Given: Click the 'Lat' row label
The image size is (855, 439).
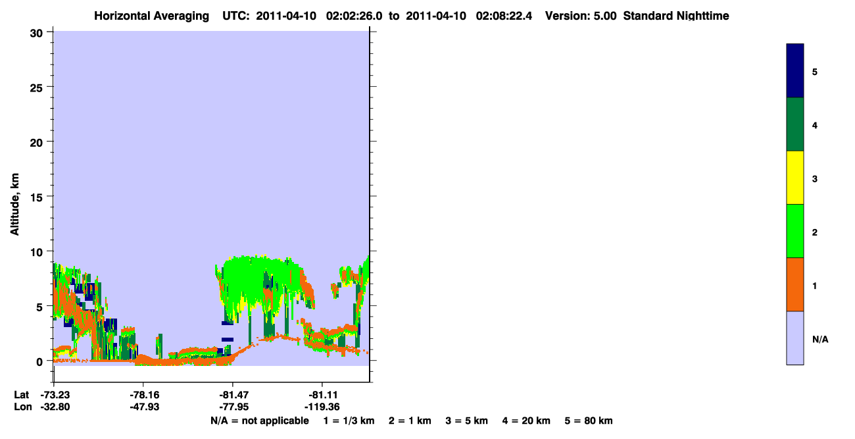Looking at the screenshot, I should [x=22, y=395].
